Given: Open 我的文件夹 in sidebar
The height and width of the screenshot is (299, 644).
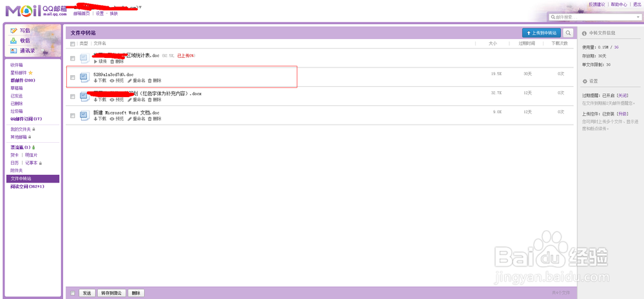Looking at the screenshot, I should [20, 129].
